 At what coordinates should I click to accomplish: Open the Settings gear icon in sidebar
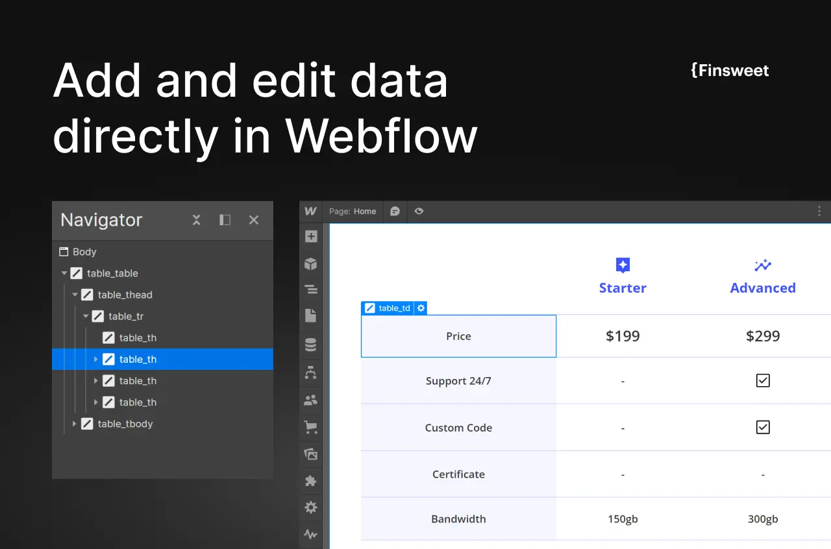[311, 507]
